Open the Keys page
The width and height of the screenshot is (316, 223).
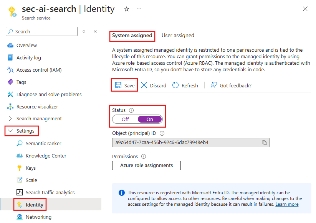[31, 168]
